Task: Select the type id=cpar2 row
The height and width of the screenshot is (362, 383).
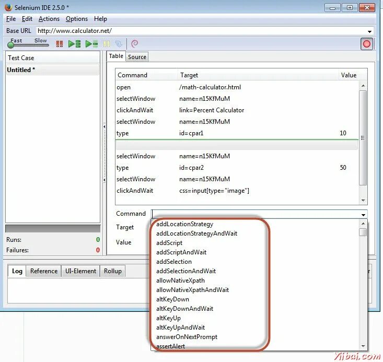Action: (237, 168)
